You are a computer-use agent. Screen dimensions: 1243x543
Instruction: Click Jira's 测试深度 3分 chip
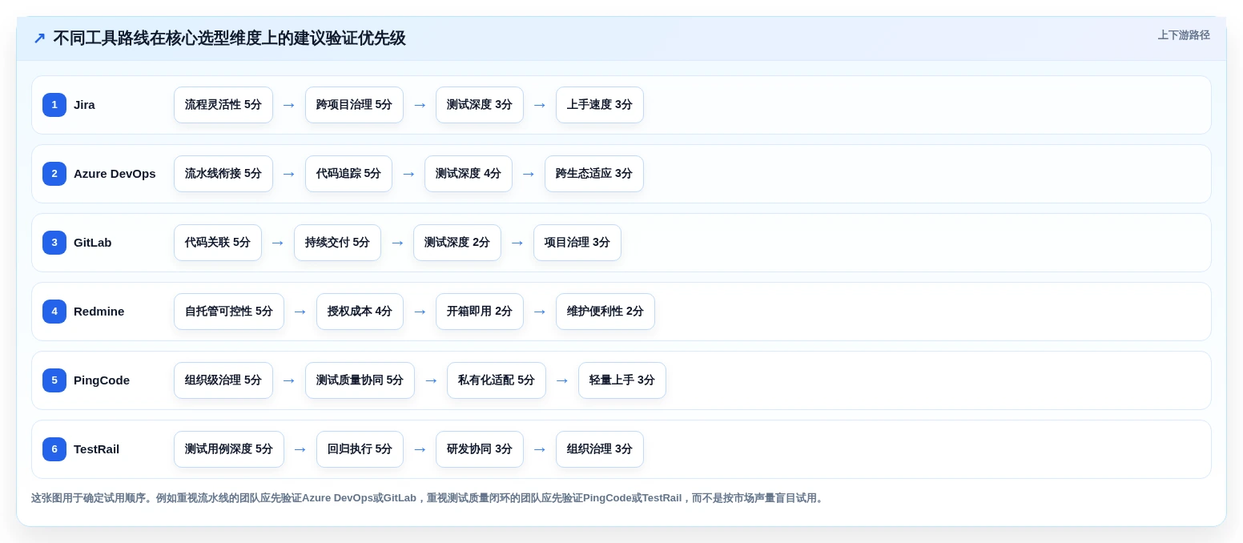point(480,105)
